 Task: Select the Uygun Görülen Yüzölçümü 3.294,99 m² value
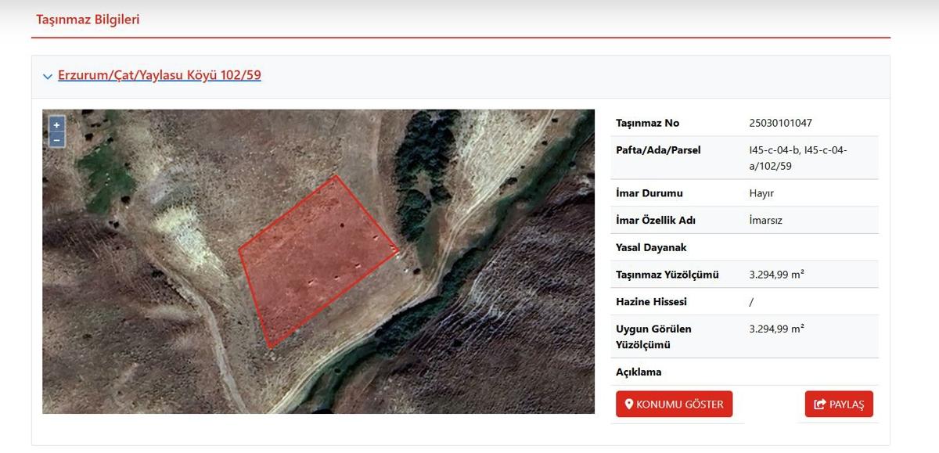click(776, 329)
